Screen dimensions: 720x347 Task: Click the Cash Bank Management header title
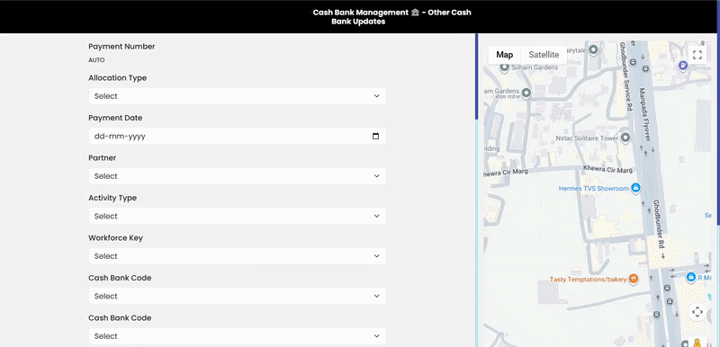391,17
